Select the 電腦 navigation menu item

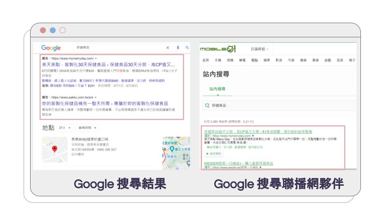(x=254, y=60)
